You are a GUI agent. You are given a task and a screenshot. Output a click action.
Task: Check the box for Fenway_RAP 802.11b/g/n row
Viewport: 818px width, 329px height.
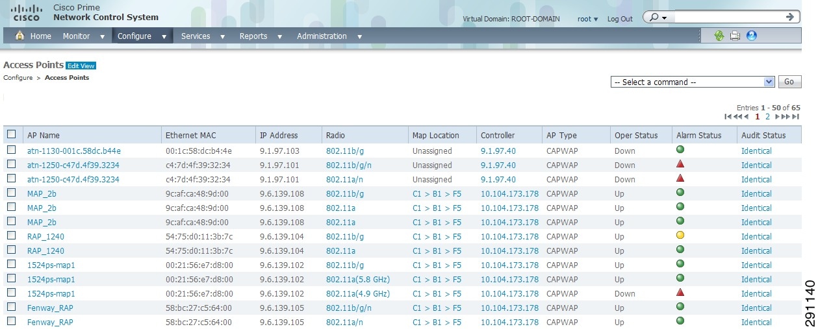click(11, 307)
